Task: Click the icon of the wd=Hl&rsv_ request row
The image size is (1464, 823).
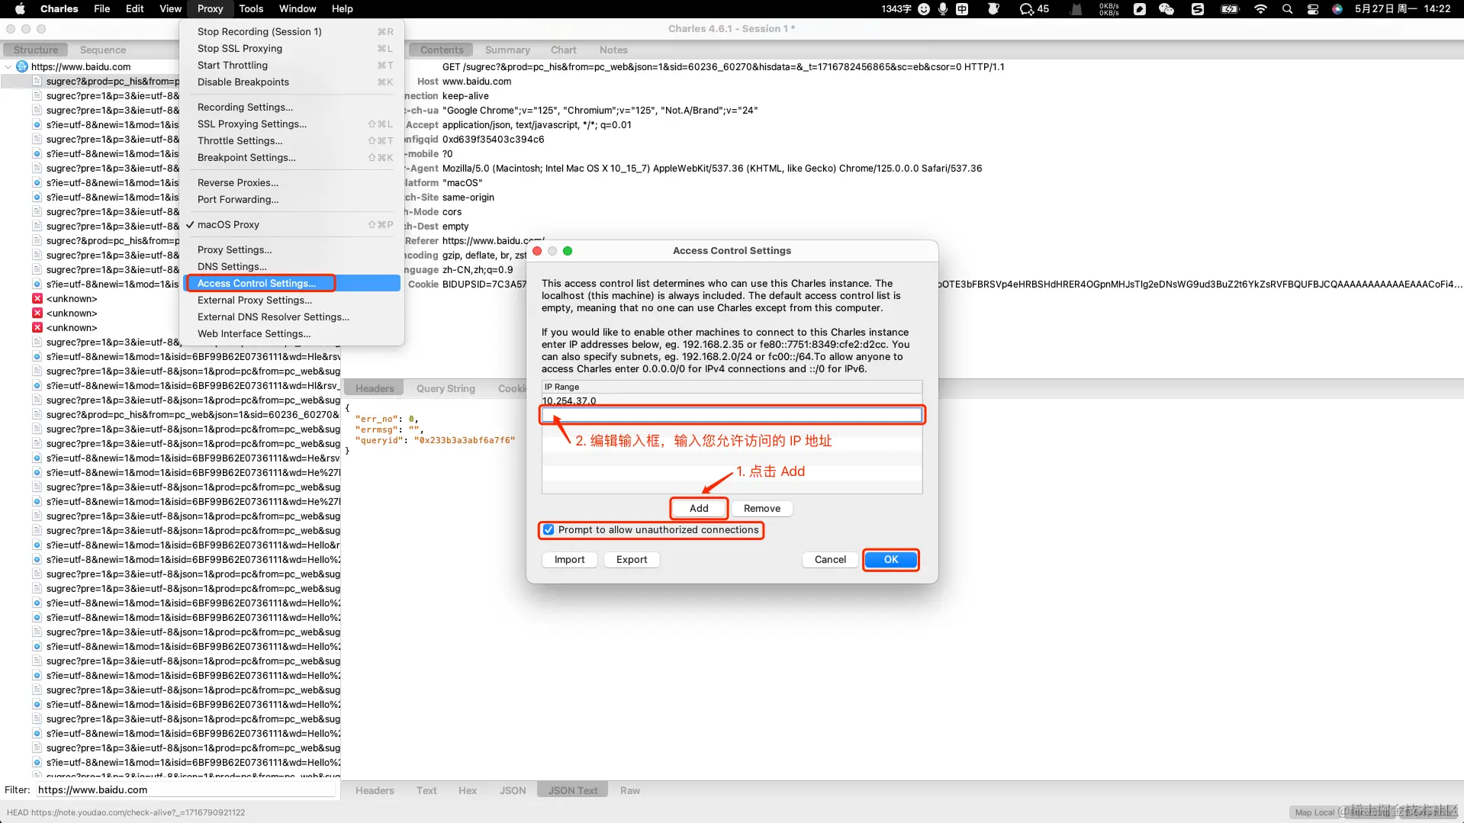Action: (37, 385)
